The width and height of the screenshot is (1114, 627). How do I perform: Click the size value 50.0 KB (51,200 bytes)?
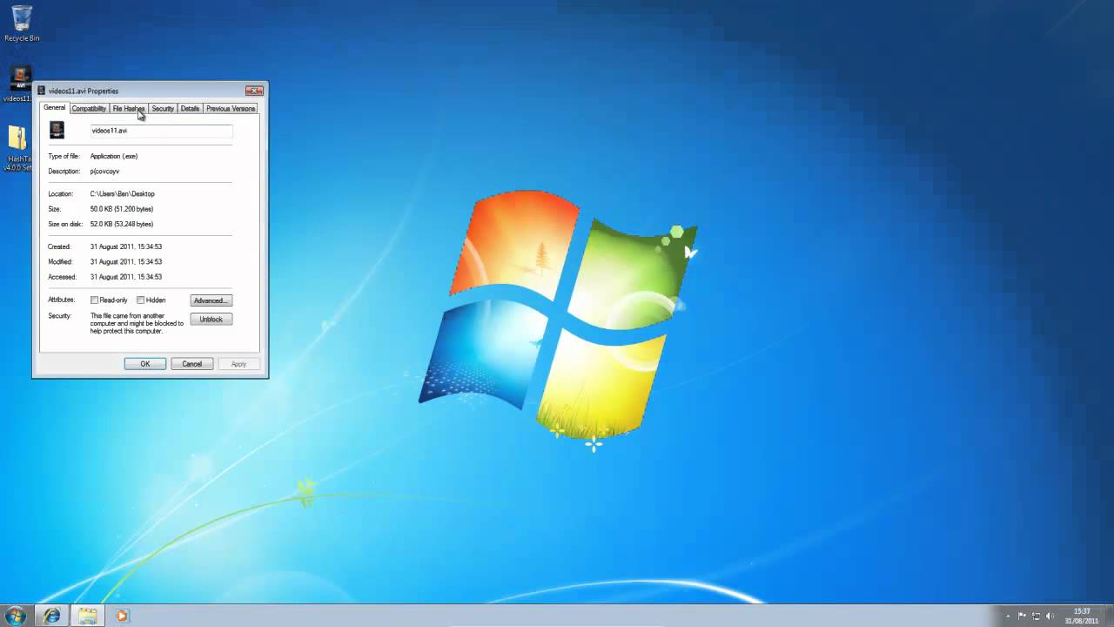tap(122, 209)
